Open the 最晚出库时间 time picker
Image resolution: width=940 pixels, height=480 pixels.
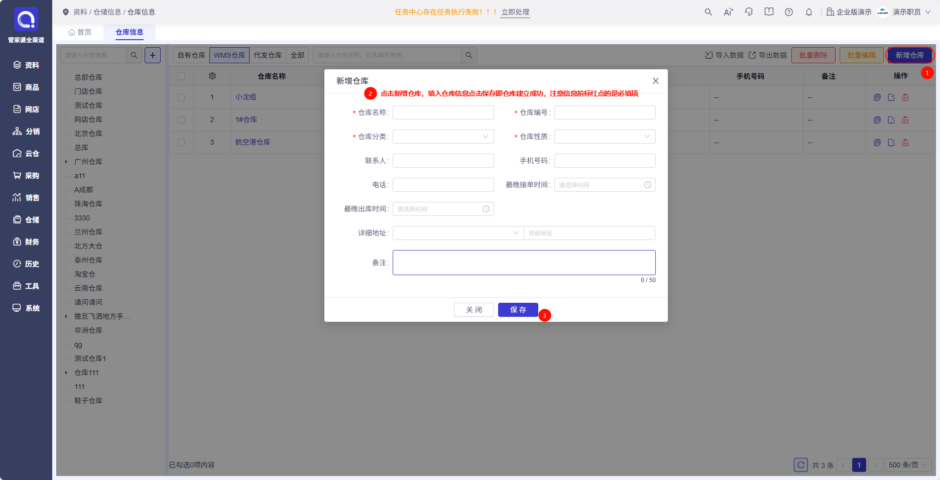pos(443,209)
